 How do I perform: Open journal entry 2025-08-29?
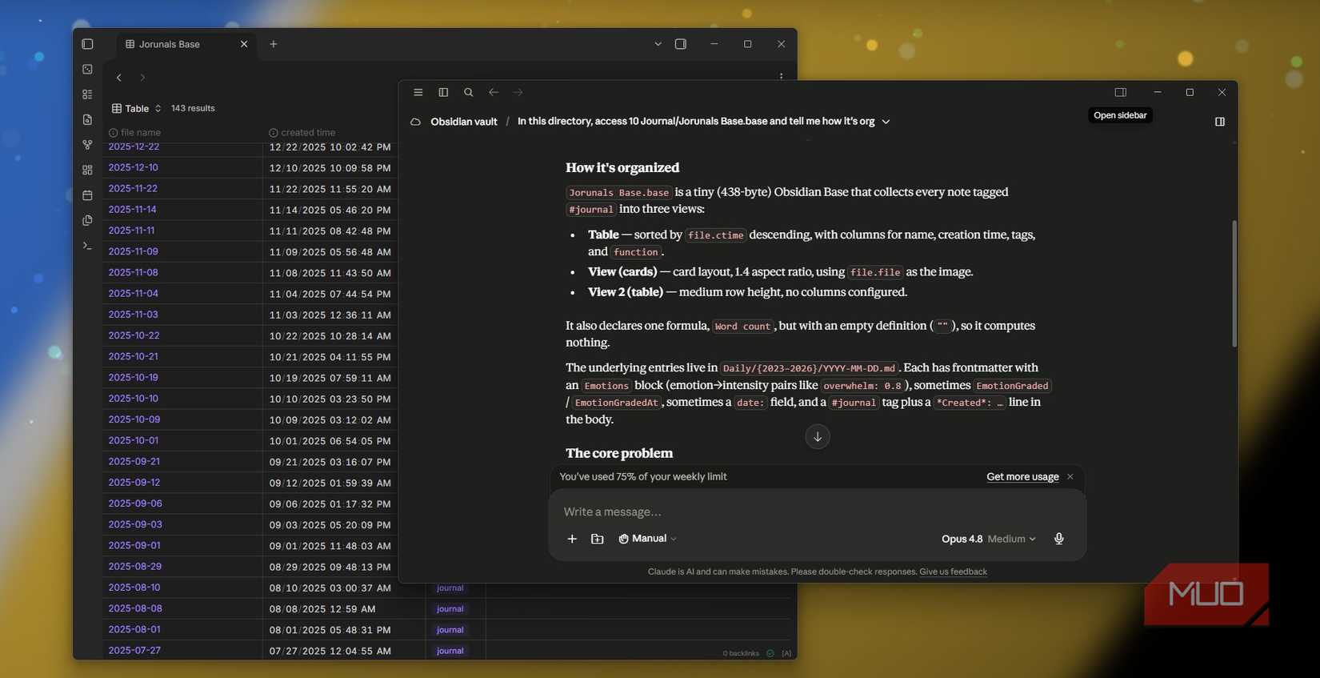pyautogui.click(x=134, y=566)
